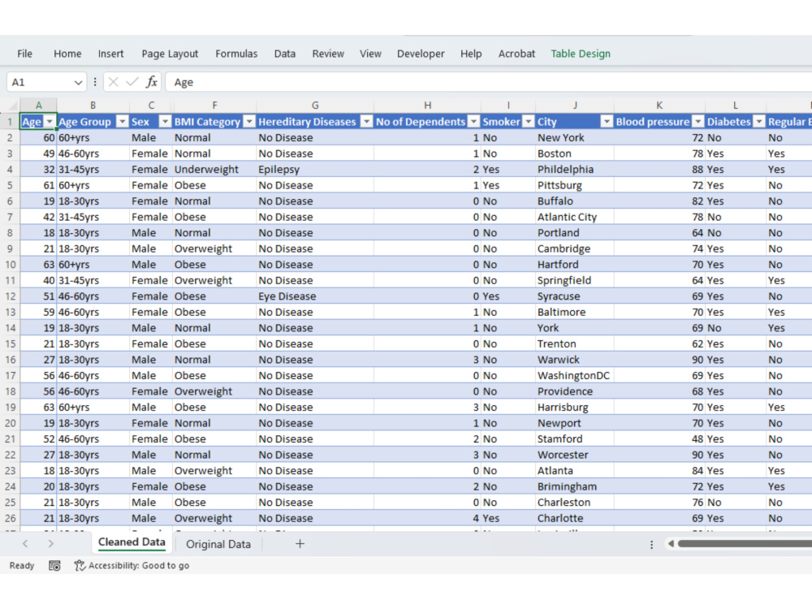The height and width of the screenshot is (609, 812).
Task: Click formula bar options vertical dots
Action: tap(95, 82)
